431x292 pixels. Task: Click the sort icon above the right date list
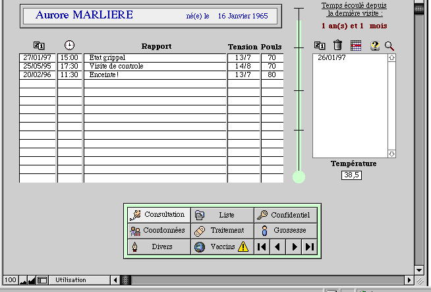pyautogui.click(x=320, y=45)
